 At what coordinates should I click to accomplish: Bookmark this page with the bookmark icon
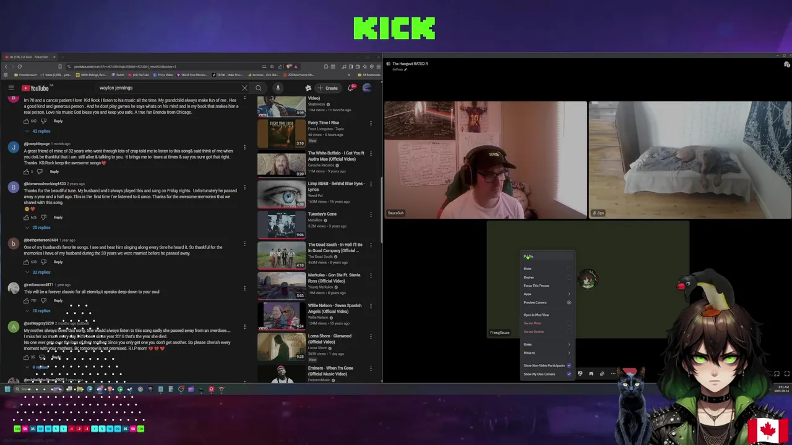60,66
